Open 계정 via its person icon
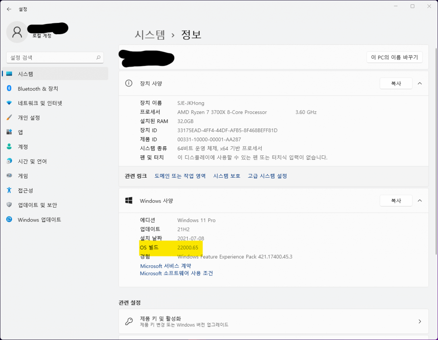This screenshot has height=340, width=438. tap(9, 147)
